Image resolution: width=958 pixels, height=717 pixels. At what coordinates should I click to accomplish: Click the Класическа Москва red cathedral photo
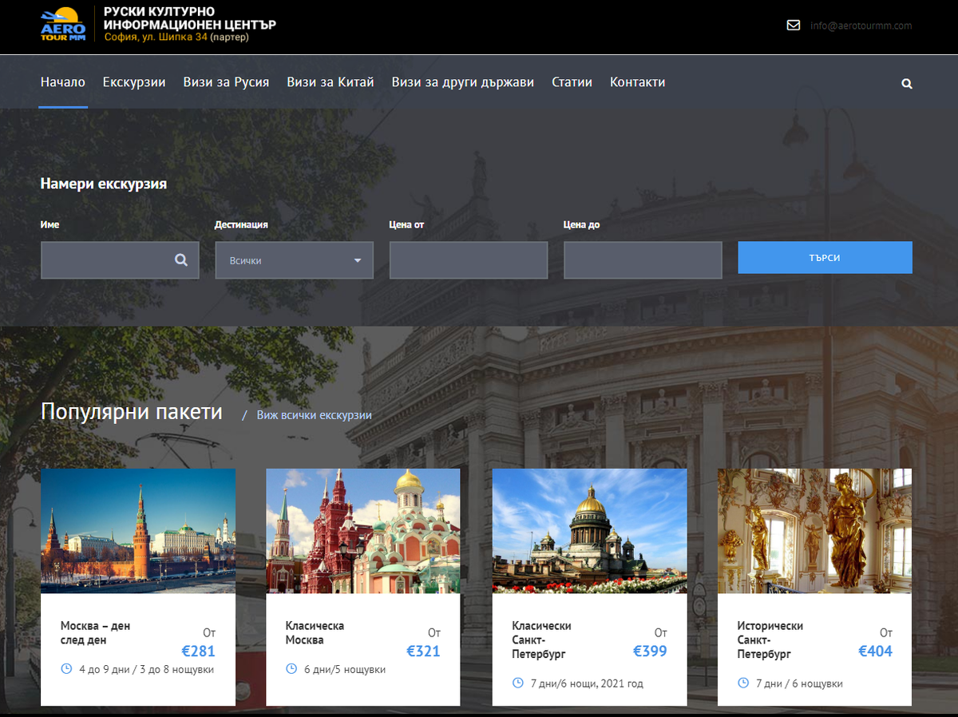point(363,531)
